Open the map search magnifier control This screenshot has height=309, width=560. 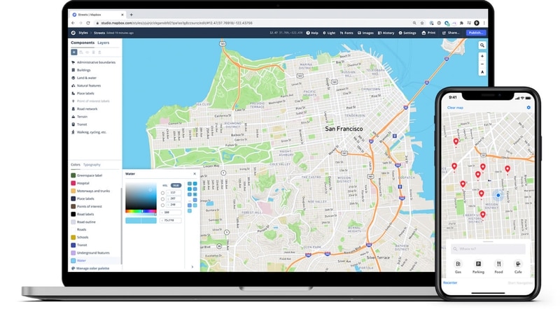point(482,45)
